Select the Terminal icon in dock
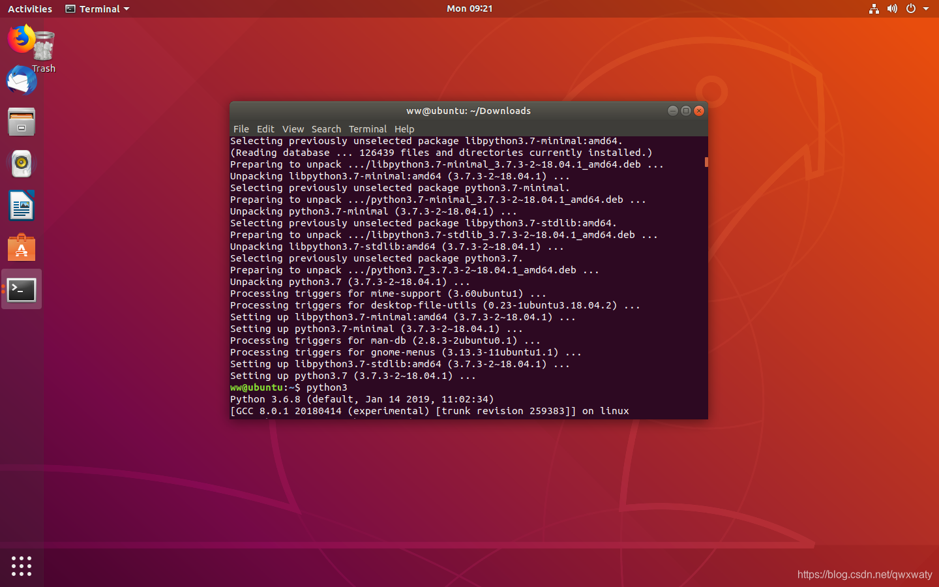Screen dimensions: 939x587 pos(22,290)
